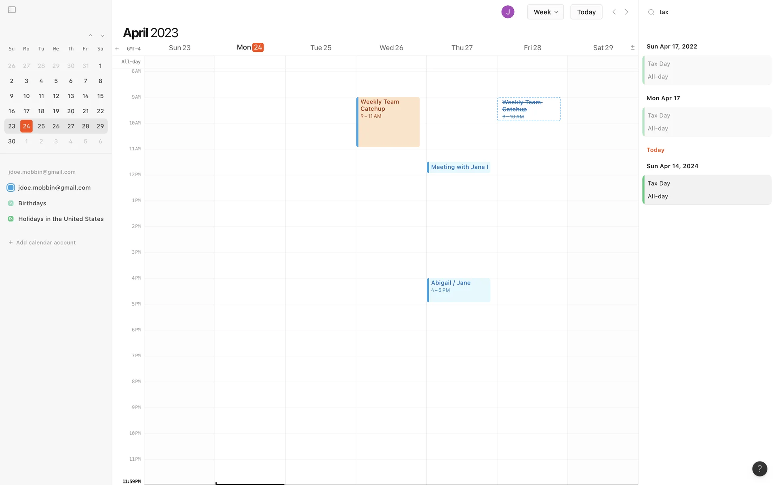This screenshot has height=485, width=776.
Task: Go to next week arrow
Action: coord(626,12)
